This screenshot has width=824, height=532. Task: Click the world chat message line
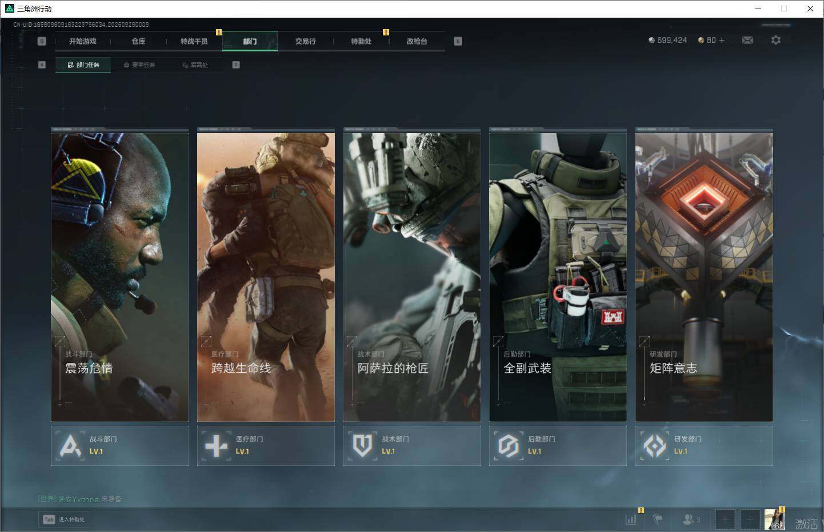point(80,499)
